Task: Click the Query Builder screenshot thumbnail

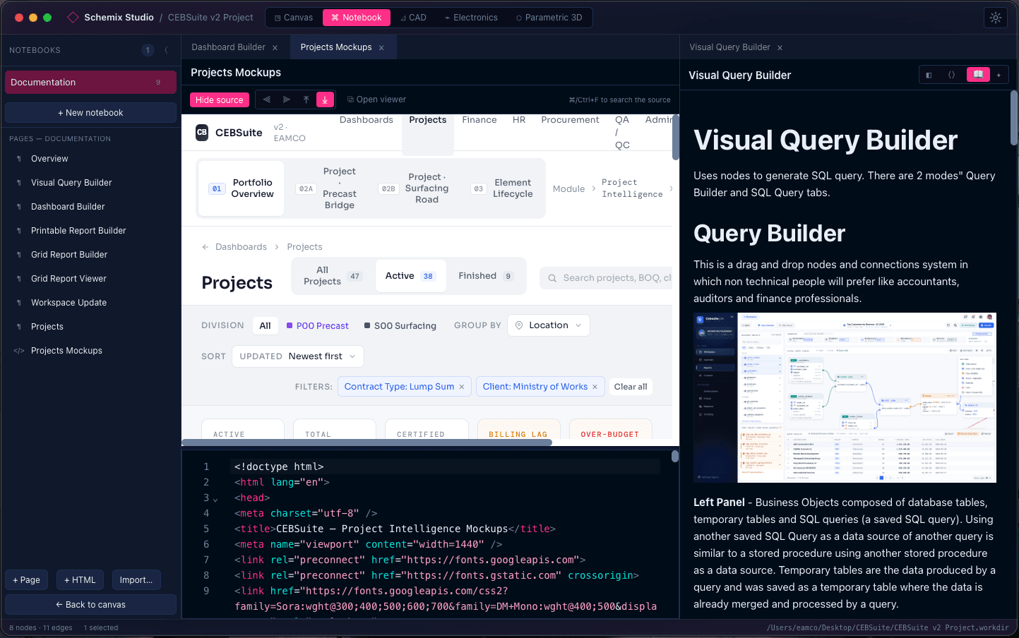Action: [845, 398]
